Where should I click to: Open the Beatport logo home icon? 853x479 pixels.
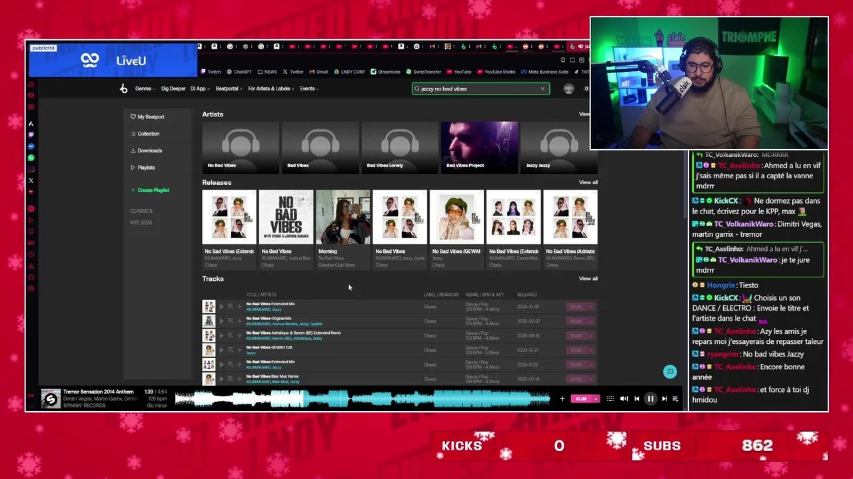[x=123, y=88]
